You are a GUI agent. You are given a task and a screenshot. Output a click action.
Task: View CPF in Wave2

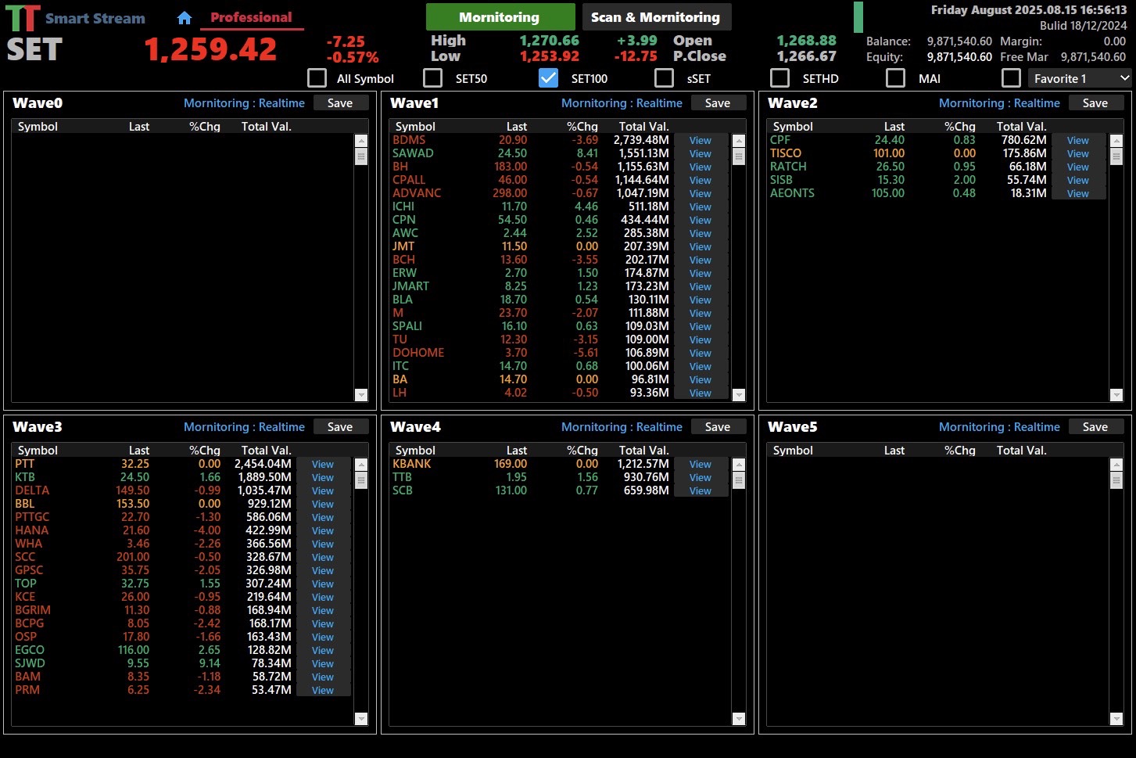tap(1078, 141)
